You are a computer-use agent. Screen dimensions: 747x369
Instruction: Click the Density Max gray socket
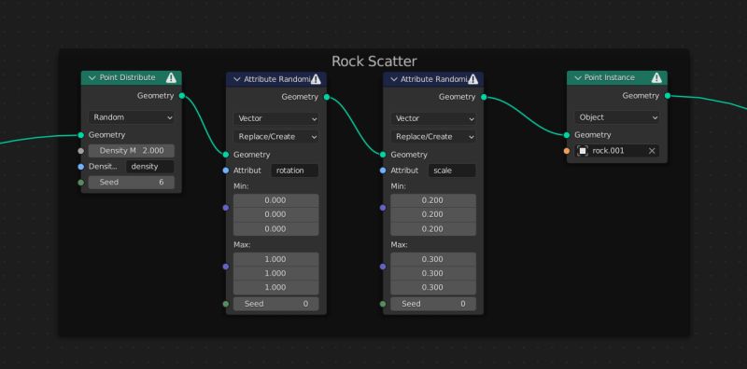click(x=81, y=151)
